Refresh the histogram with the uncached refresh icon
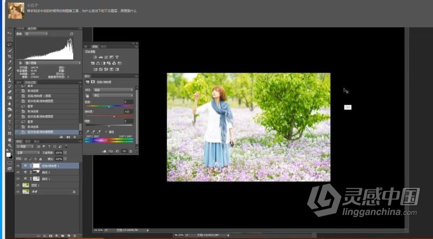 tap(71, 34)
